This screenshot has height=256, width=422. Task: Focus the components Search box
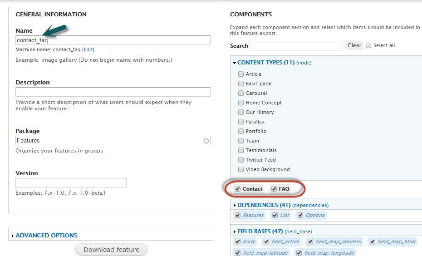pos(296,45)
